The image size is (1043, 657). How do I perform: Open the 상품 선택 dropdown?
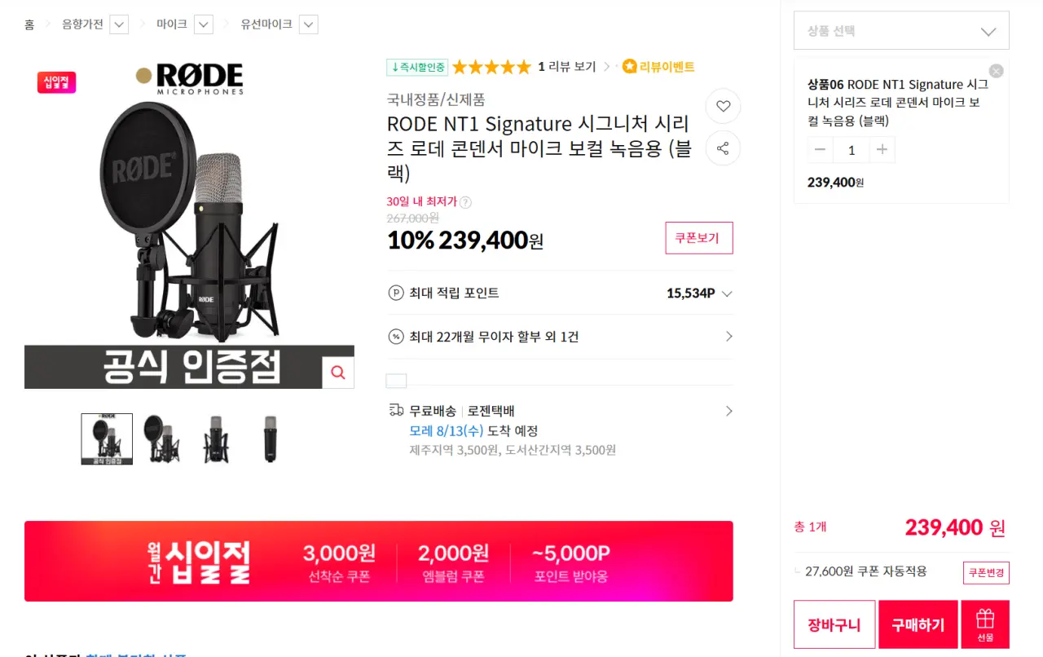tap(901, 31)
